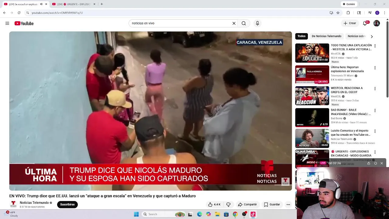This screenshot has height=219, width=389.
Task: Click the page vertical scrollbar thumb
Action: pyautogui.click(x=387, y=59)
